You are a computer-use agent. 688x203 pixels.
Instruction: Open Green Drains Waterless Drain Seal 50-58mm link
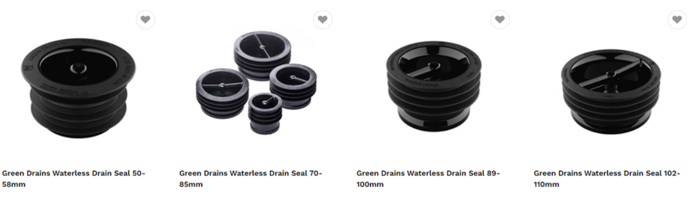click(x=74, y=179)
